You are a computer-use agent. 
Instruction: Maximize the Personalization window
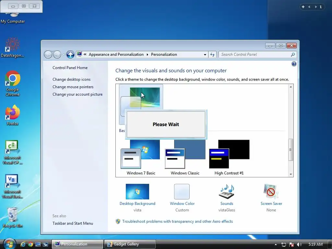pyautogui.click(x=281, y=45)
